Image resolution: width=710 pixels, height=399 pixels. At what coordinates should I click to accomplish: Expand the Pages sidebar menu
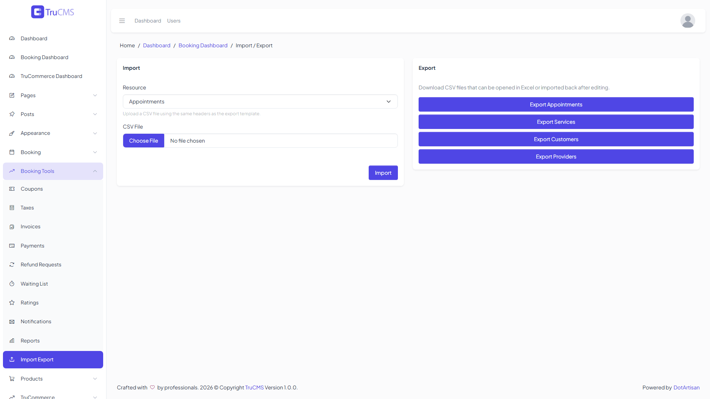53,95
